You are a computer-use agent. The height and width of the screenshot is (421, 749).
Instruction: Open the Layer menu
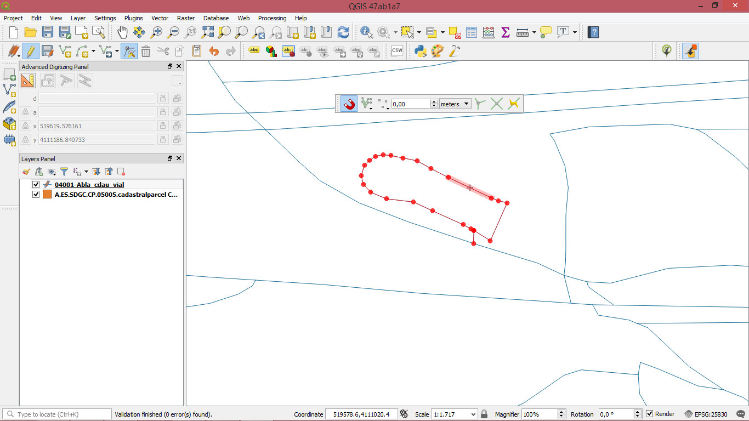coord(78,18)
